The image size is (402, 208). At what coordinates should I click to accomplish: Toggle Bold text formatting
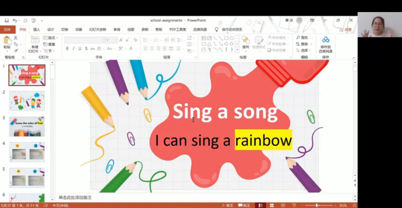(x=67, y=49)
